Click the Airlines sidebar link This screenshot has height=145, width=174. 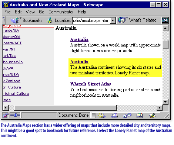point(7,100)
